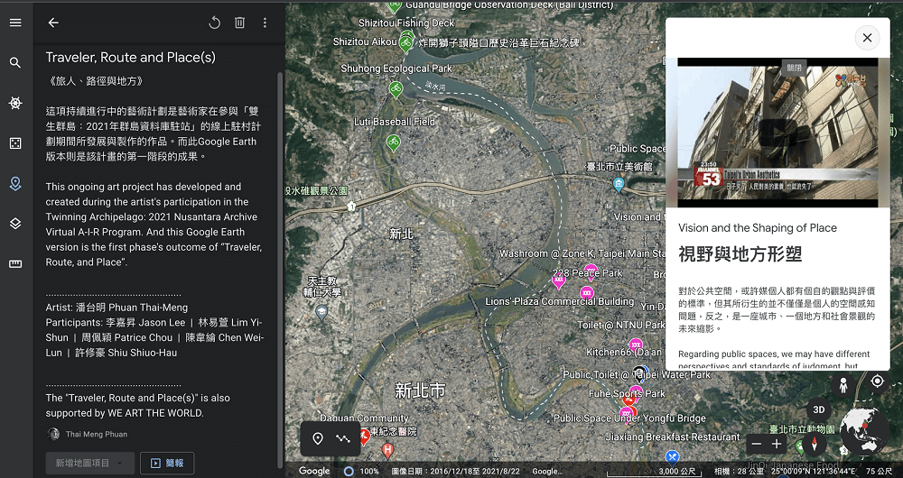Select the Guandu Bridge Observation Deck map label
This screenshot has height=478, width=903.
[509, 5]
